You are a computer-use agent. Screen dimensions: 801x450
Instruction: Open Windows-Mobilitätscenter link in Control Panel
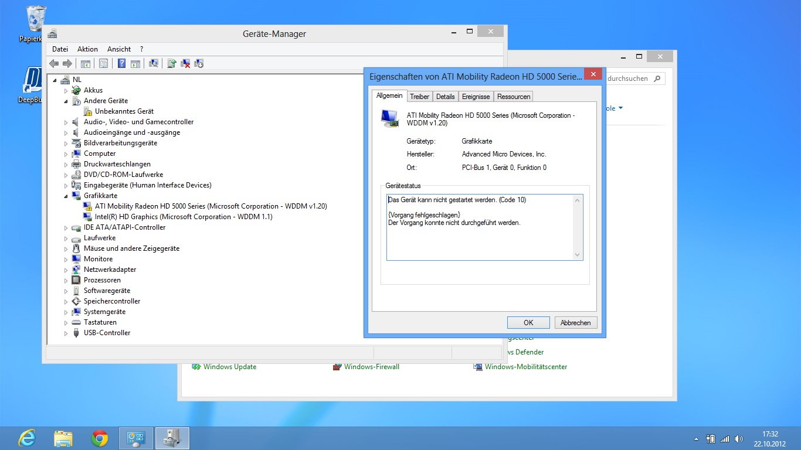tap(525, 367)
